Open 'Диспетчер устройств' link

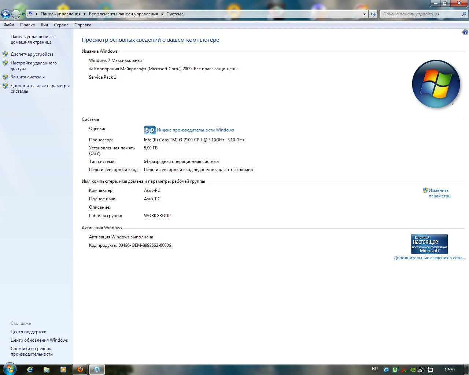coord(32,54)
